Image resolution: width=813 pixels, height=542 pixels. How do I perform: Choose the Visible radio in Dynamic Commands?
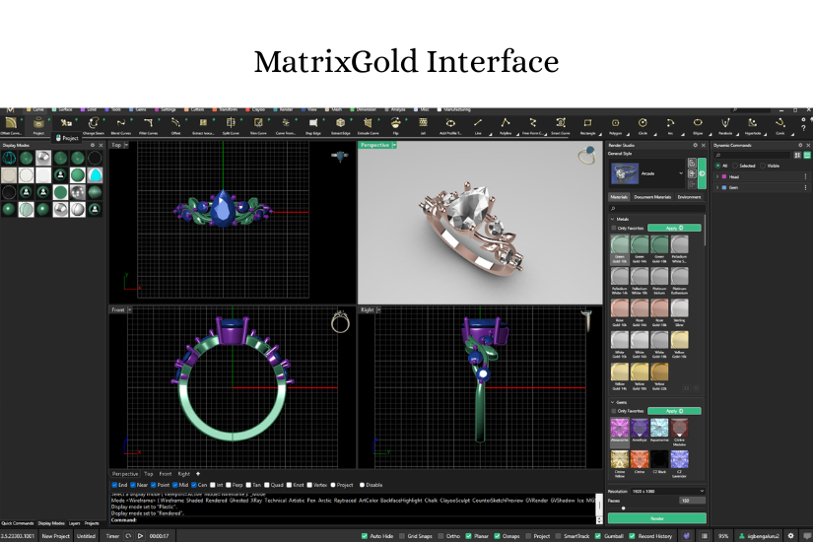(x=763, y=166)
